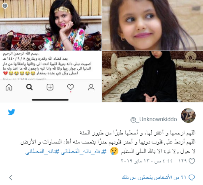This screenshot has height=185, width=203.
Task: Open the Instagram activity heart icon
Action: [x=71, y=87]
